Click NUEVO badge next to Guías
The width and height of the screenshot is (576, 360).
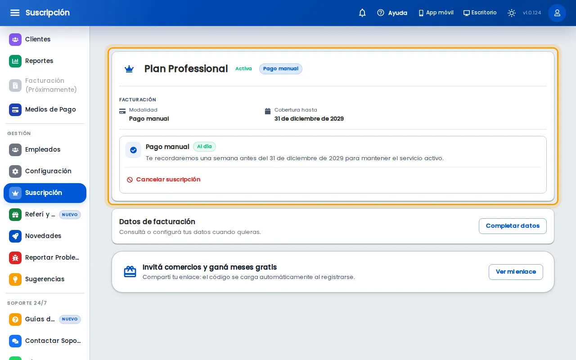coord(70,319)
